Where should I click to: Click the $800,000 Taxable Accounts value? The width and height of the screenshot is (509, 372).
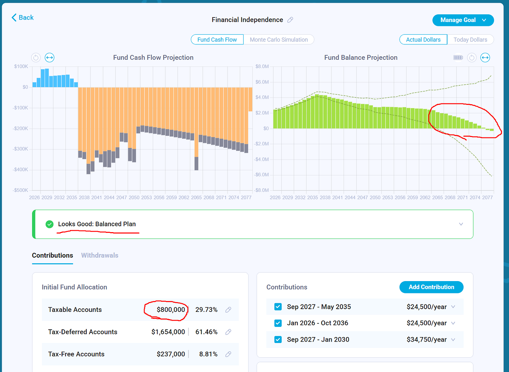(171, 310)
